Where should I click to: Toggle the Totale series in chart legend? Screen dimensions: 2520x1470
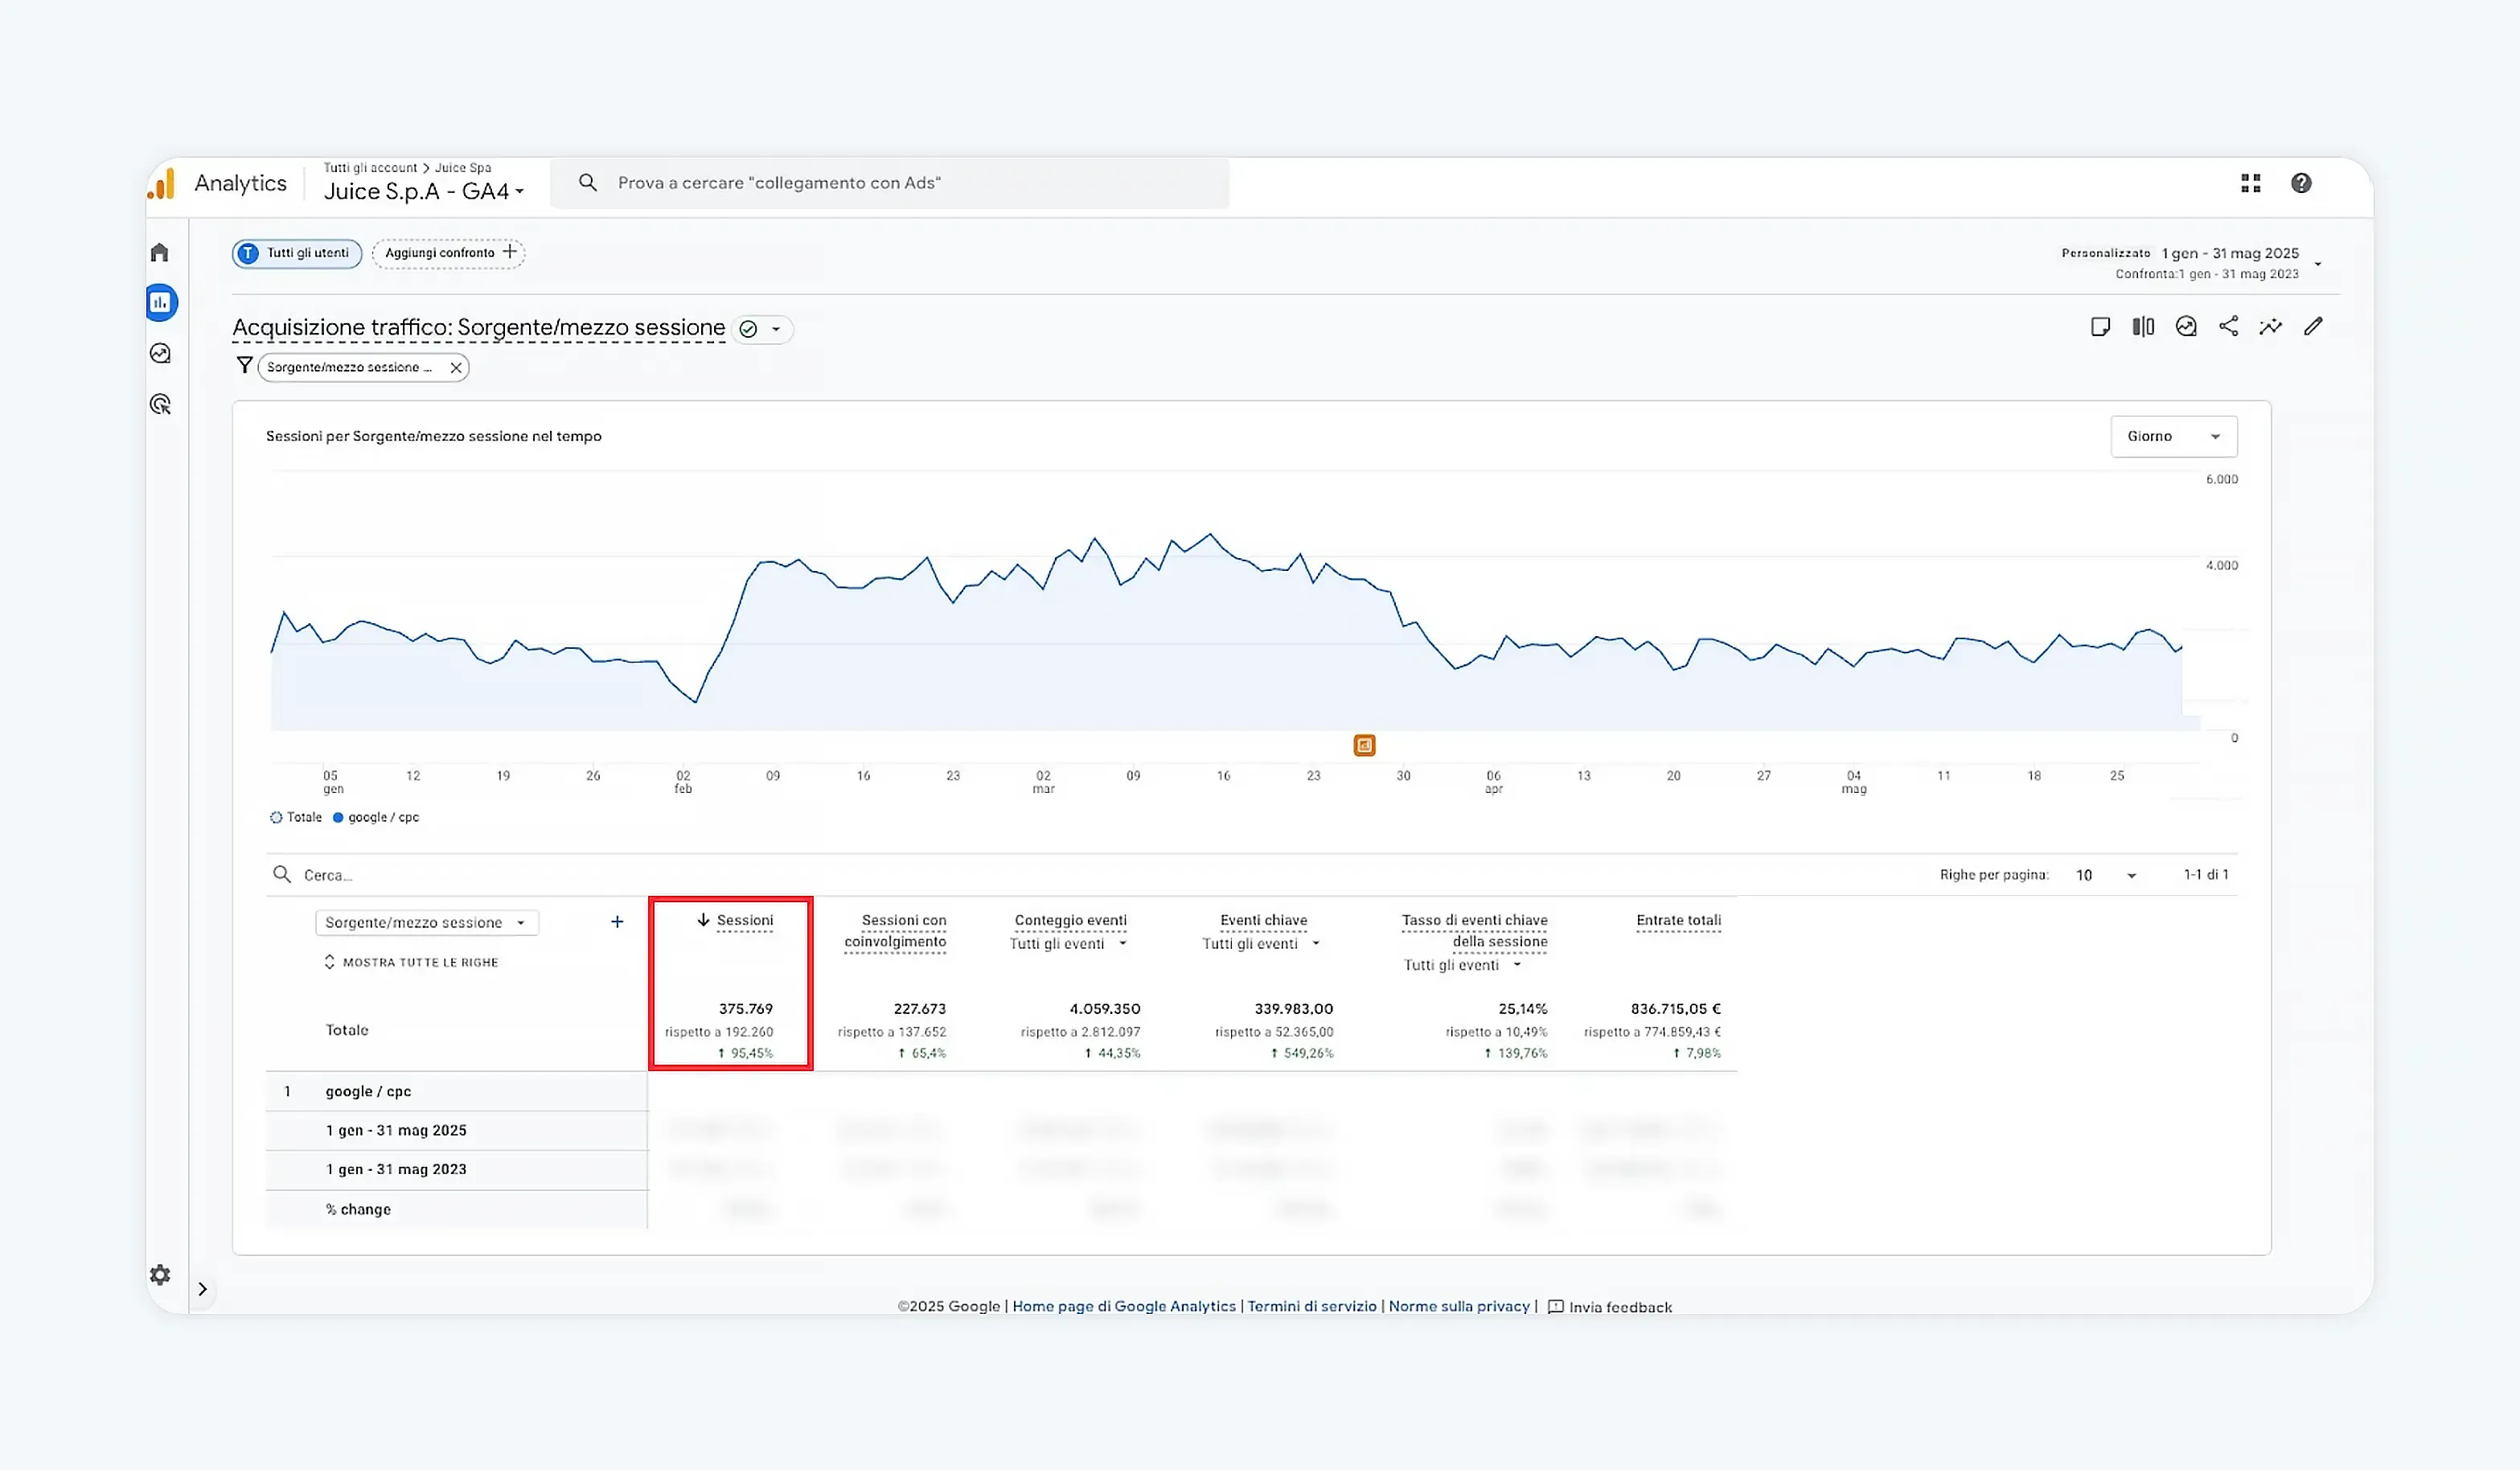click(x=296, y=817)
